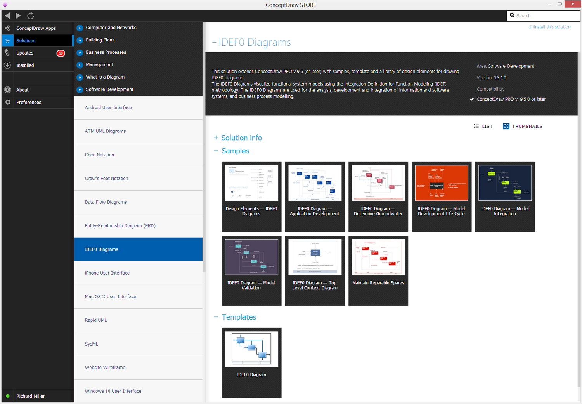Viewport: 582px width, 404px height.
Task: Open Website Wireframe solution
Action: click(x=139, y=368)
